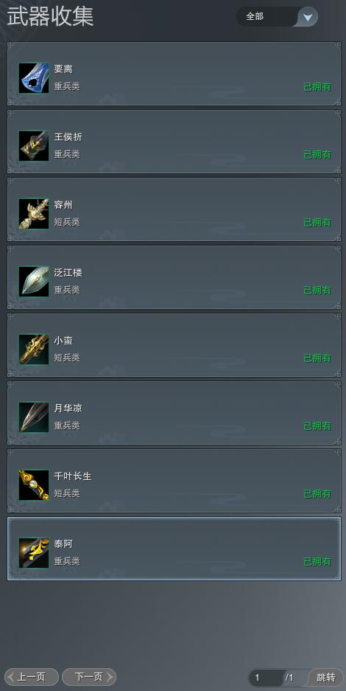Go to next page with 下一页
The width and height of the screenshot is (346, 691).
point(89,677)
